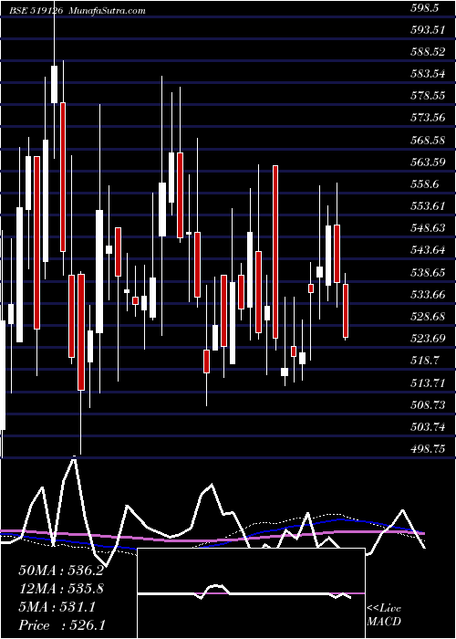The image size is (456, 639).
Task: Click the 12MA : 535.8 readout
Action: (x=61, y=589)
